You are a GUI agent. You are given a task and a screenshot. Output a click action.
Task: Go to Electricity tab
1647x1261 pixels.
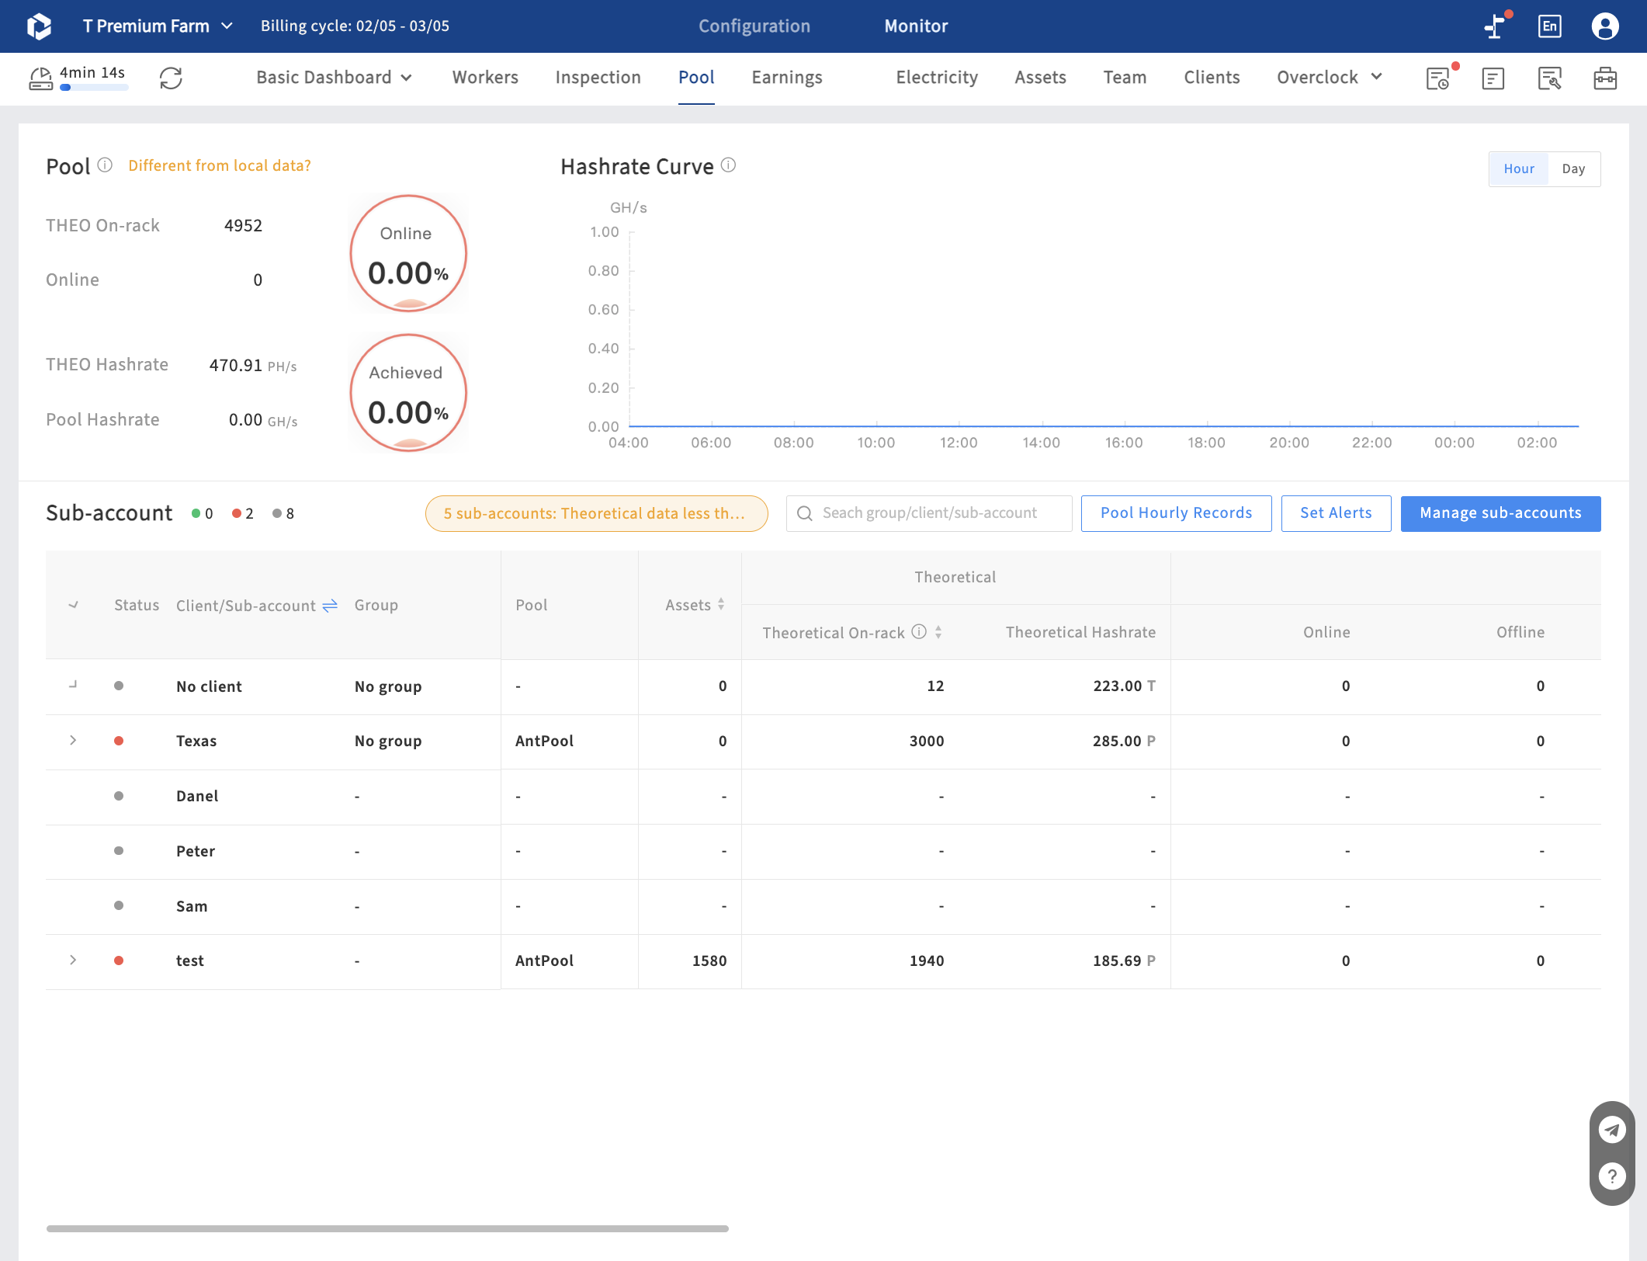(x=937, y=77)
